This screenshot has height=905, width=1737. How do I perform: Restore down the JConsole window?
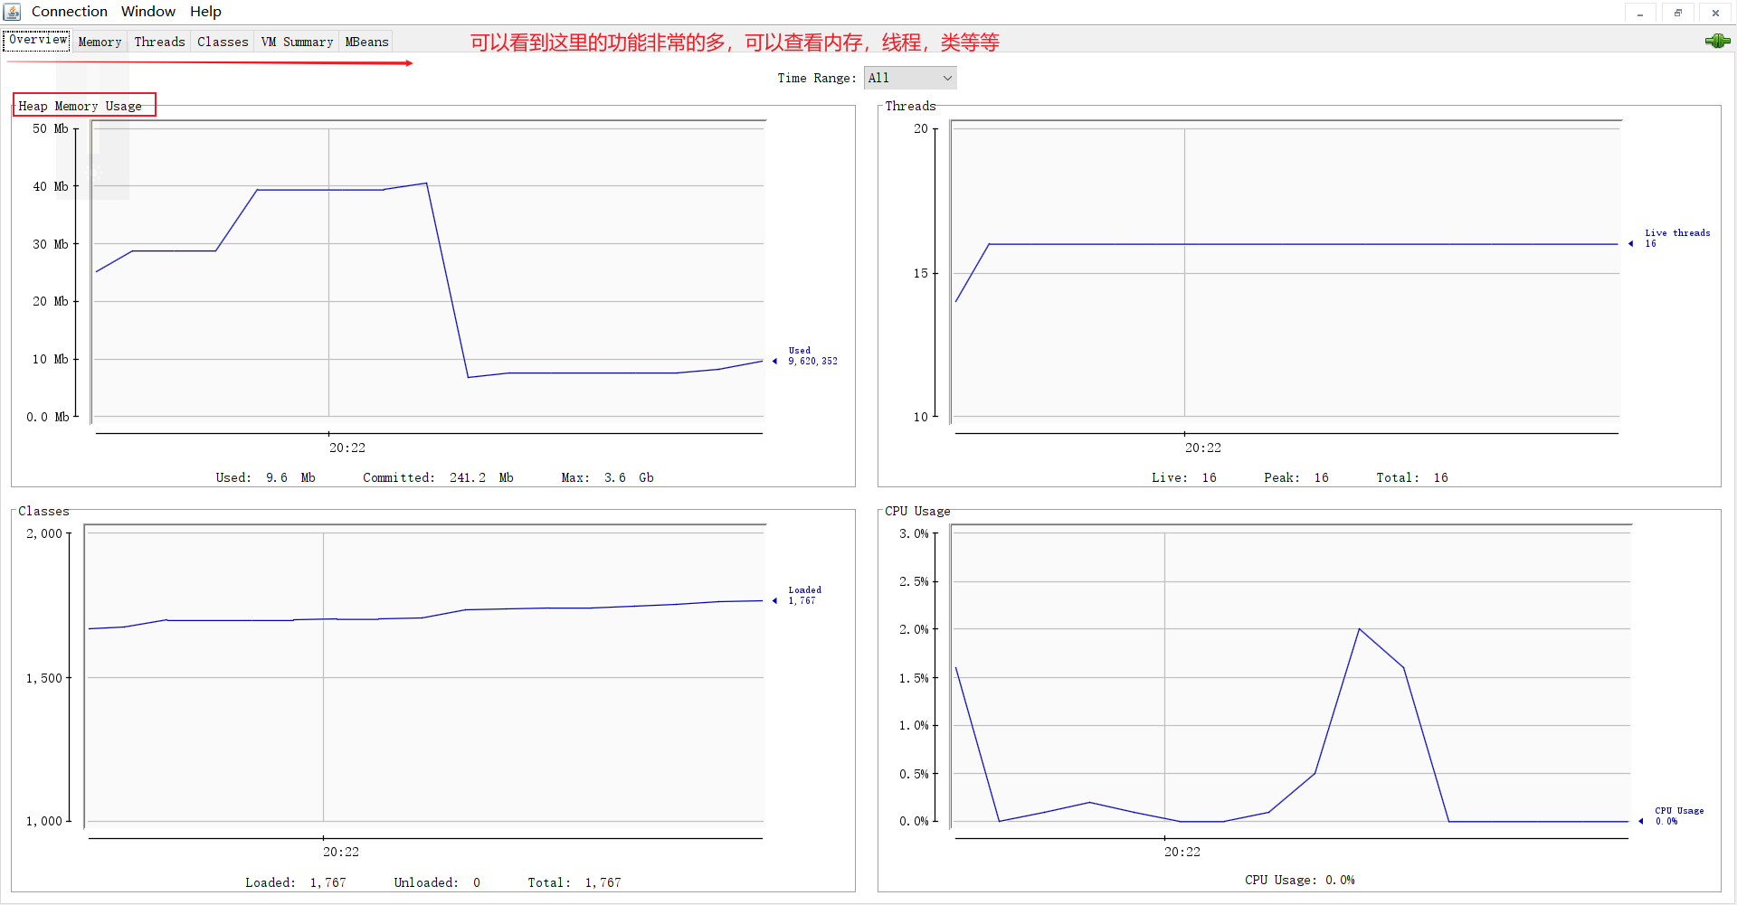pyautogui.click(x=1677, y=13)
